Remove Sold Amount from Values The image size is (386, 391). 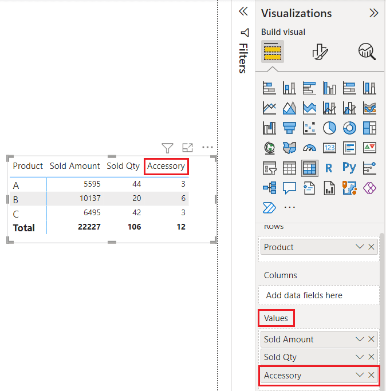click(371, 339)
